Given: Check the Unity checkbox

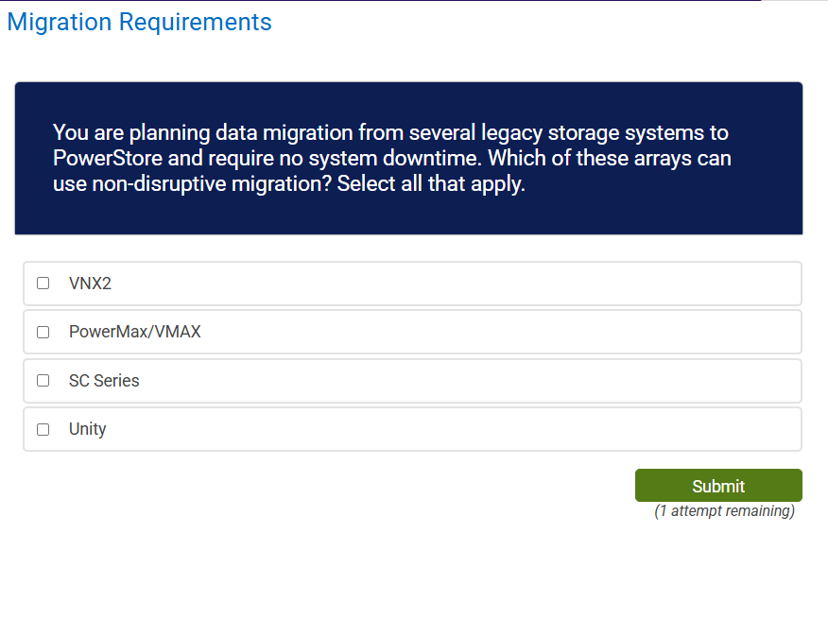Looking at the screenshot, I should coord(43,428).
